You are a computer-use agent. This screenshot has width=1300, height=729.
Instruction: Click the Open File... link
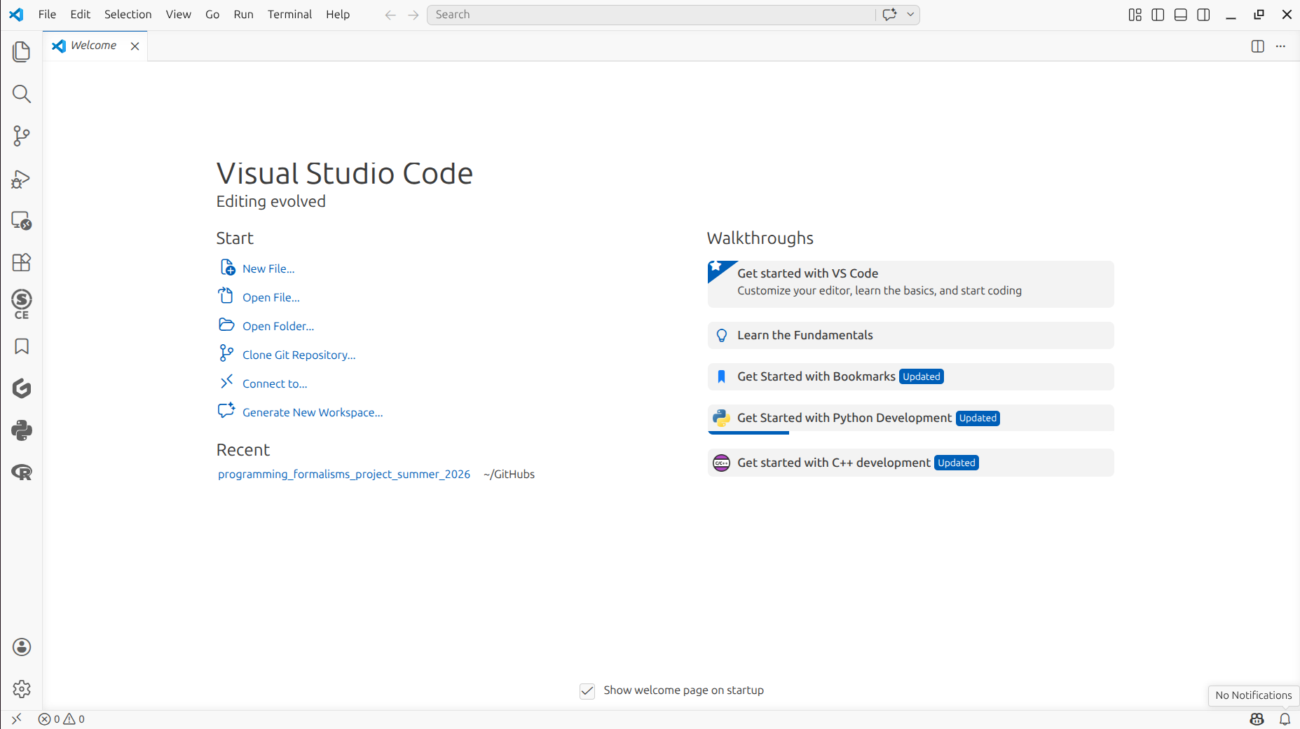click(271, 297)
